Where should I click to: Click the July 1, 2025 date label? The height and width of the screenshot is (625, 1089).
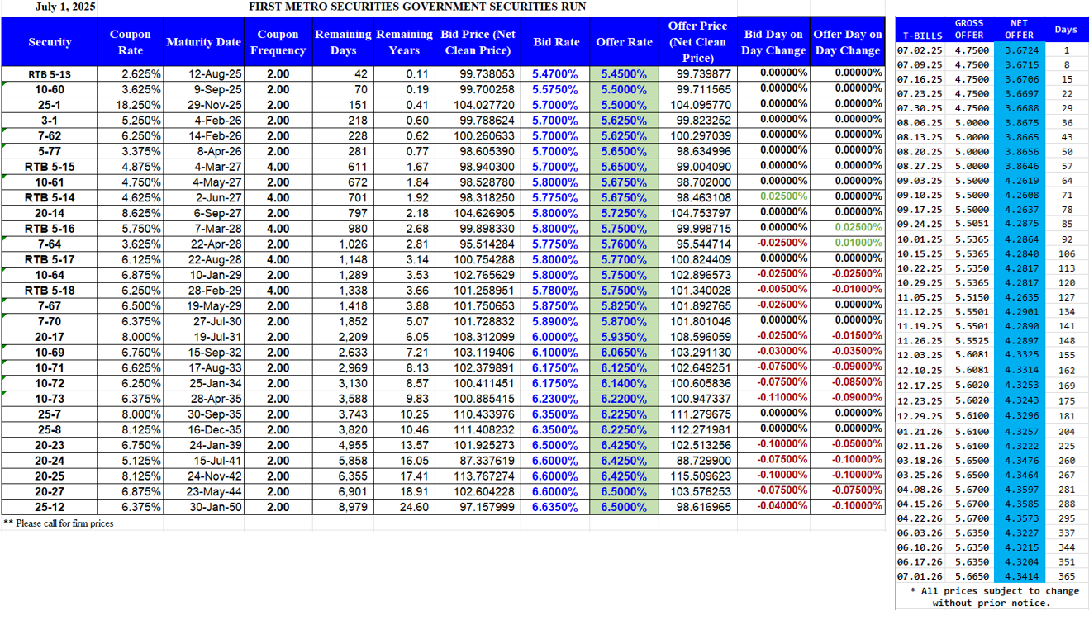point(64,7)
